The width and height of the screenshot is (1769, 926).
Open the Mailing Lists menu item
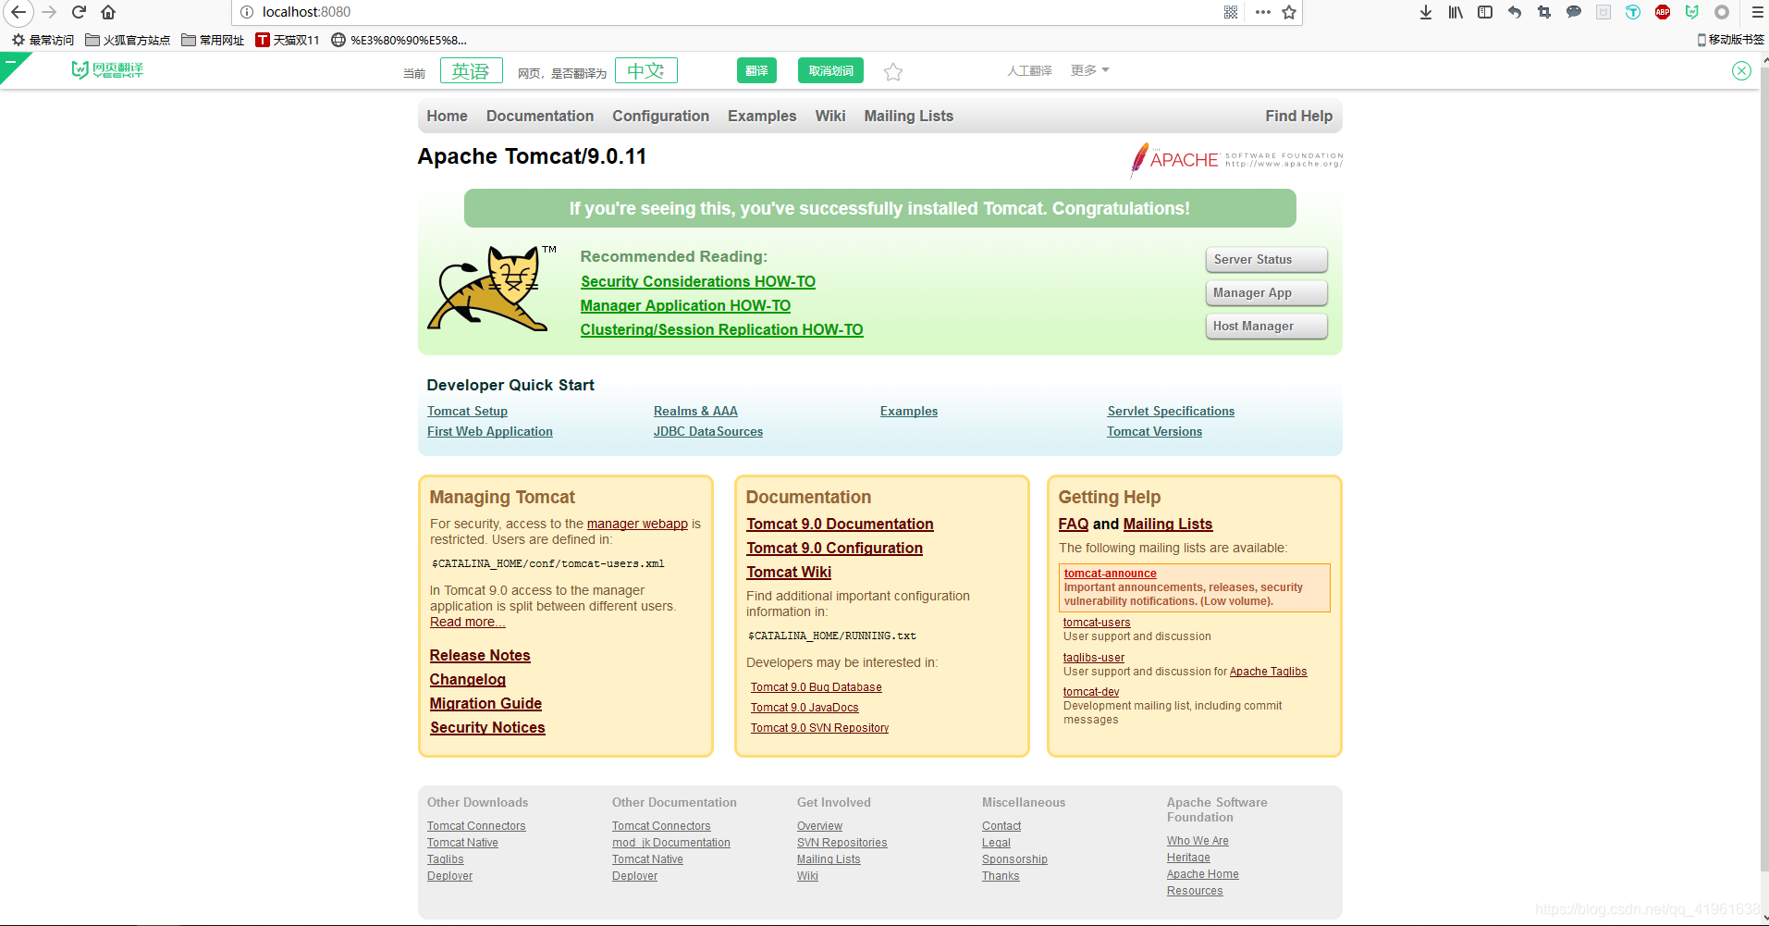(x=907, y=116)
